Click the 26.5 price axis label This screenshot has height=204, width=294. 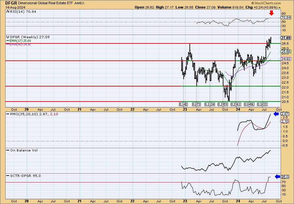[285, 43]
